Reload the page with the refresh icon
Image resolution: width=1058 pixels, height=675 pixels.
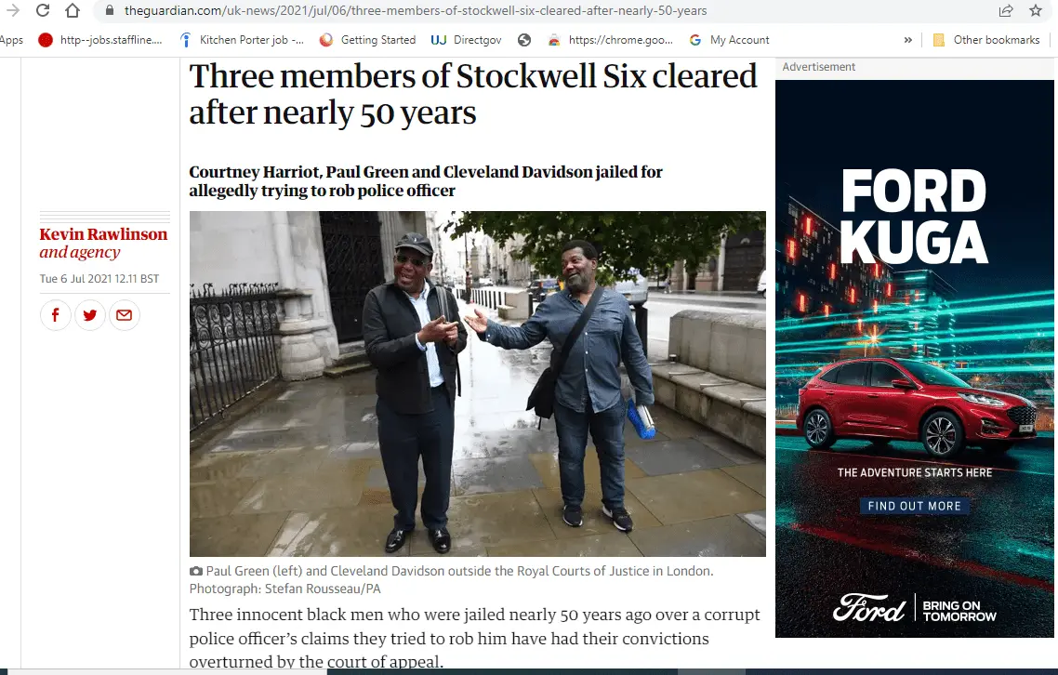(43, 10)
